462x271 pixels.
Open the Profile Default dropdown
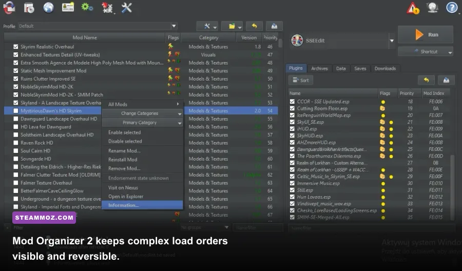pyautogui.click(x=98, y=26)
